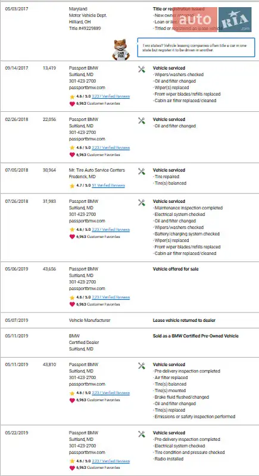Click the star rating icon in the 09/14/2017 entry
The image size is (259, 476).
[72, 97]
